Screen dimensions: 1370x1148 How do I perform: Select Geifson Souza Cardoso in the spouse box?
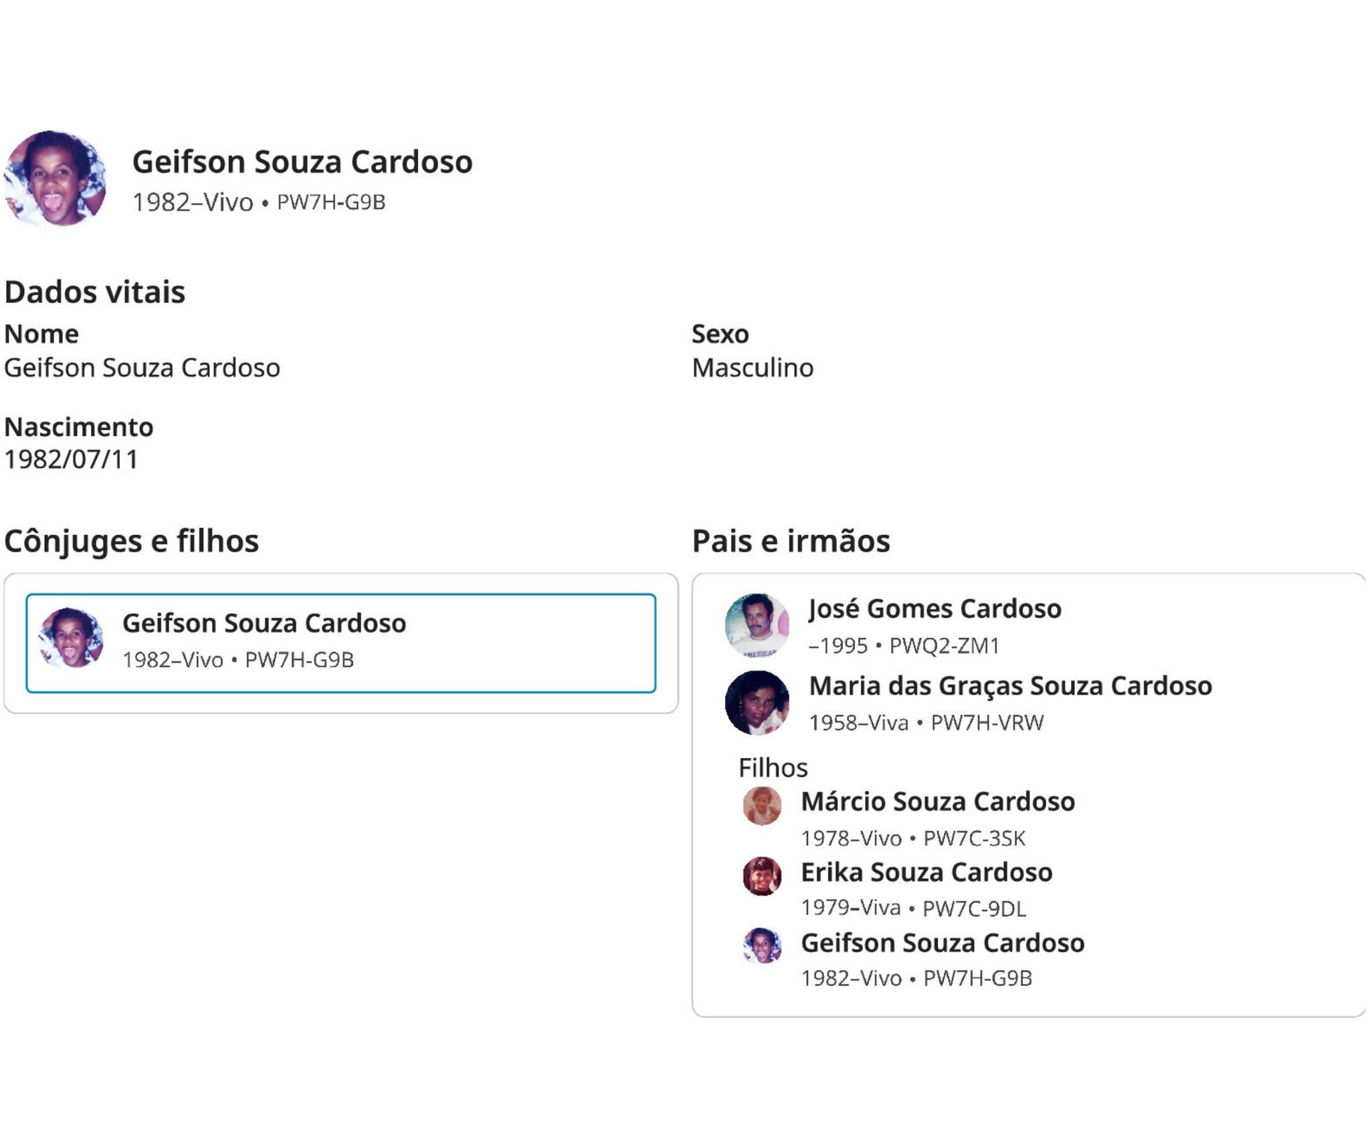[264, 623]
